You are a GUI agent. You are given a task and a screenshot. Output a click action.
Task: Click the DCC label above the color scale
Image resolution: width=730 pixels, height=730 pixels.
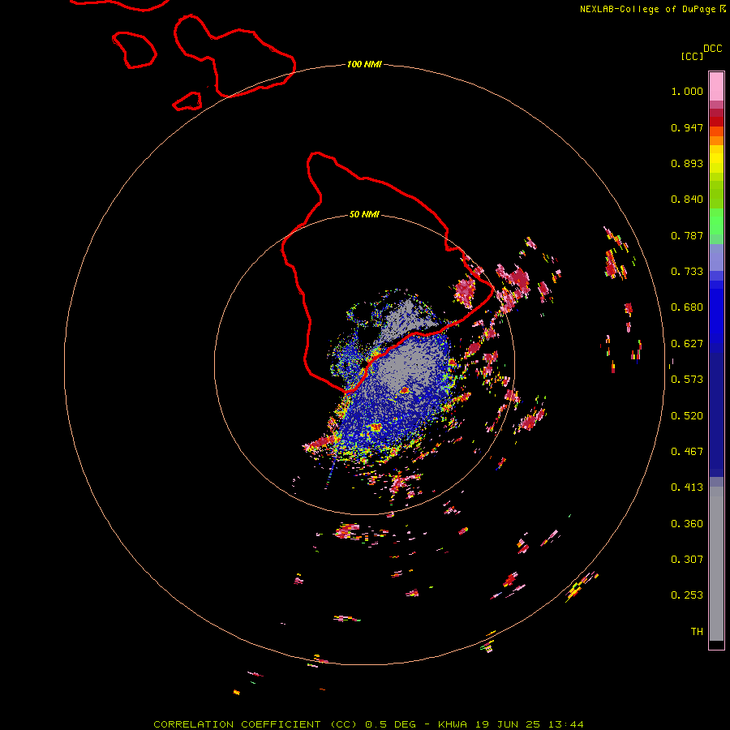click(713, 49)
